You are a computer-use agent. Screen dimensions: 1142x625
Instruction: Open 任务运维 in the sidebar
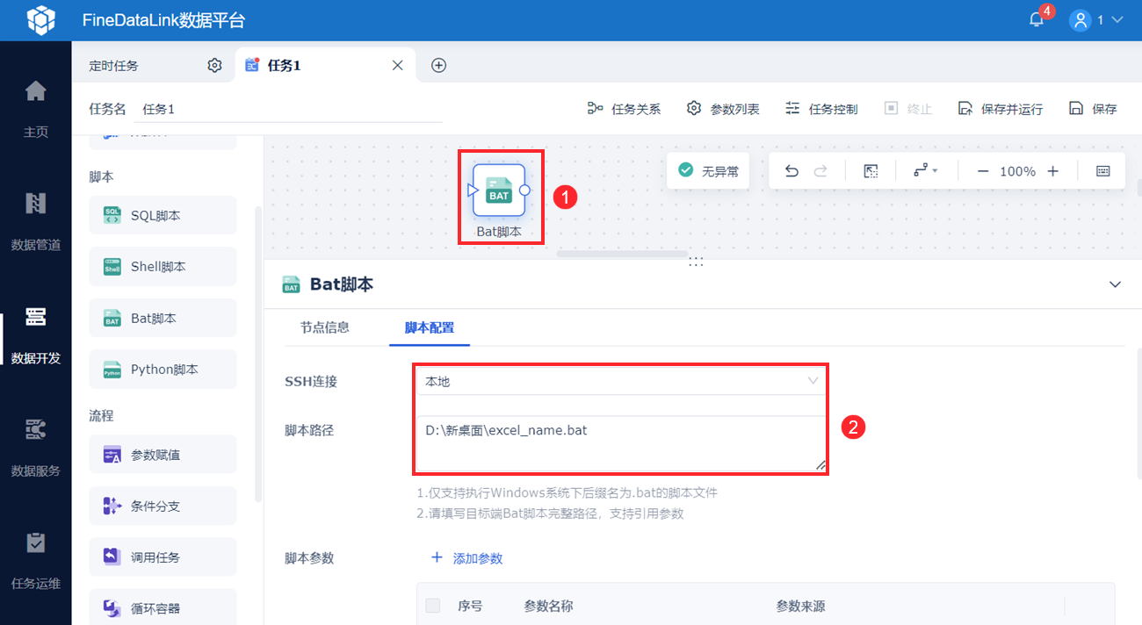coord(35,559)
